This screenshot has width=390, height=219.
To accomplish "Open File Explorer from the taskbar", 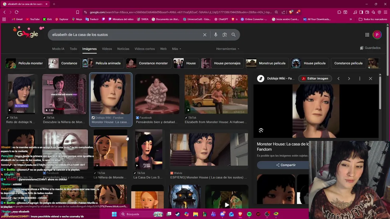I will 196,214.
